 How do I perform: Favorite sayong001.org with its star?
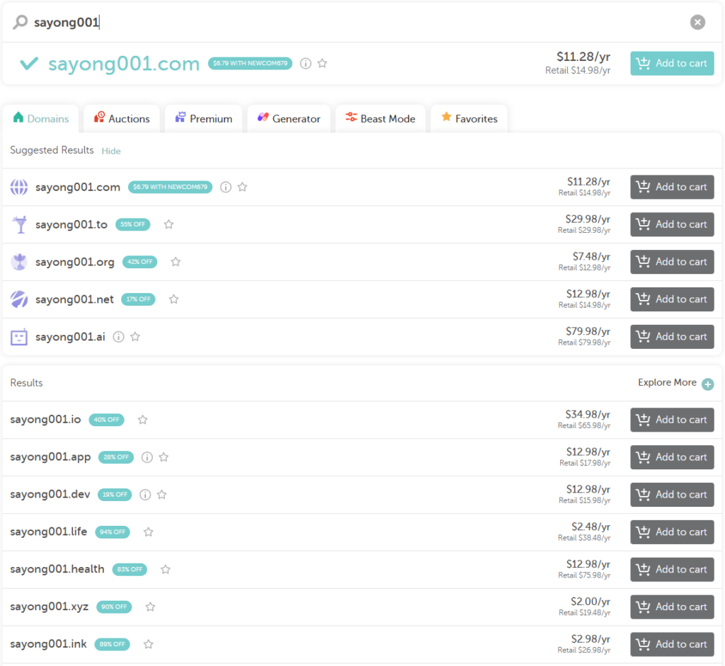click(x=176, y=262)
